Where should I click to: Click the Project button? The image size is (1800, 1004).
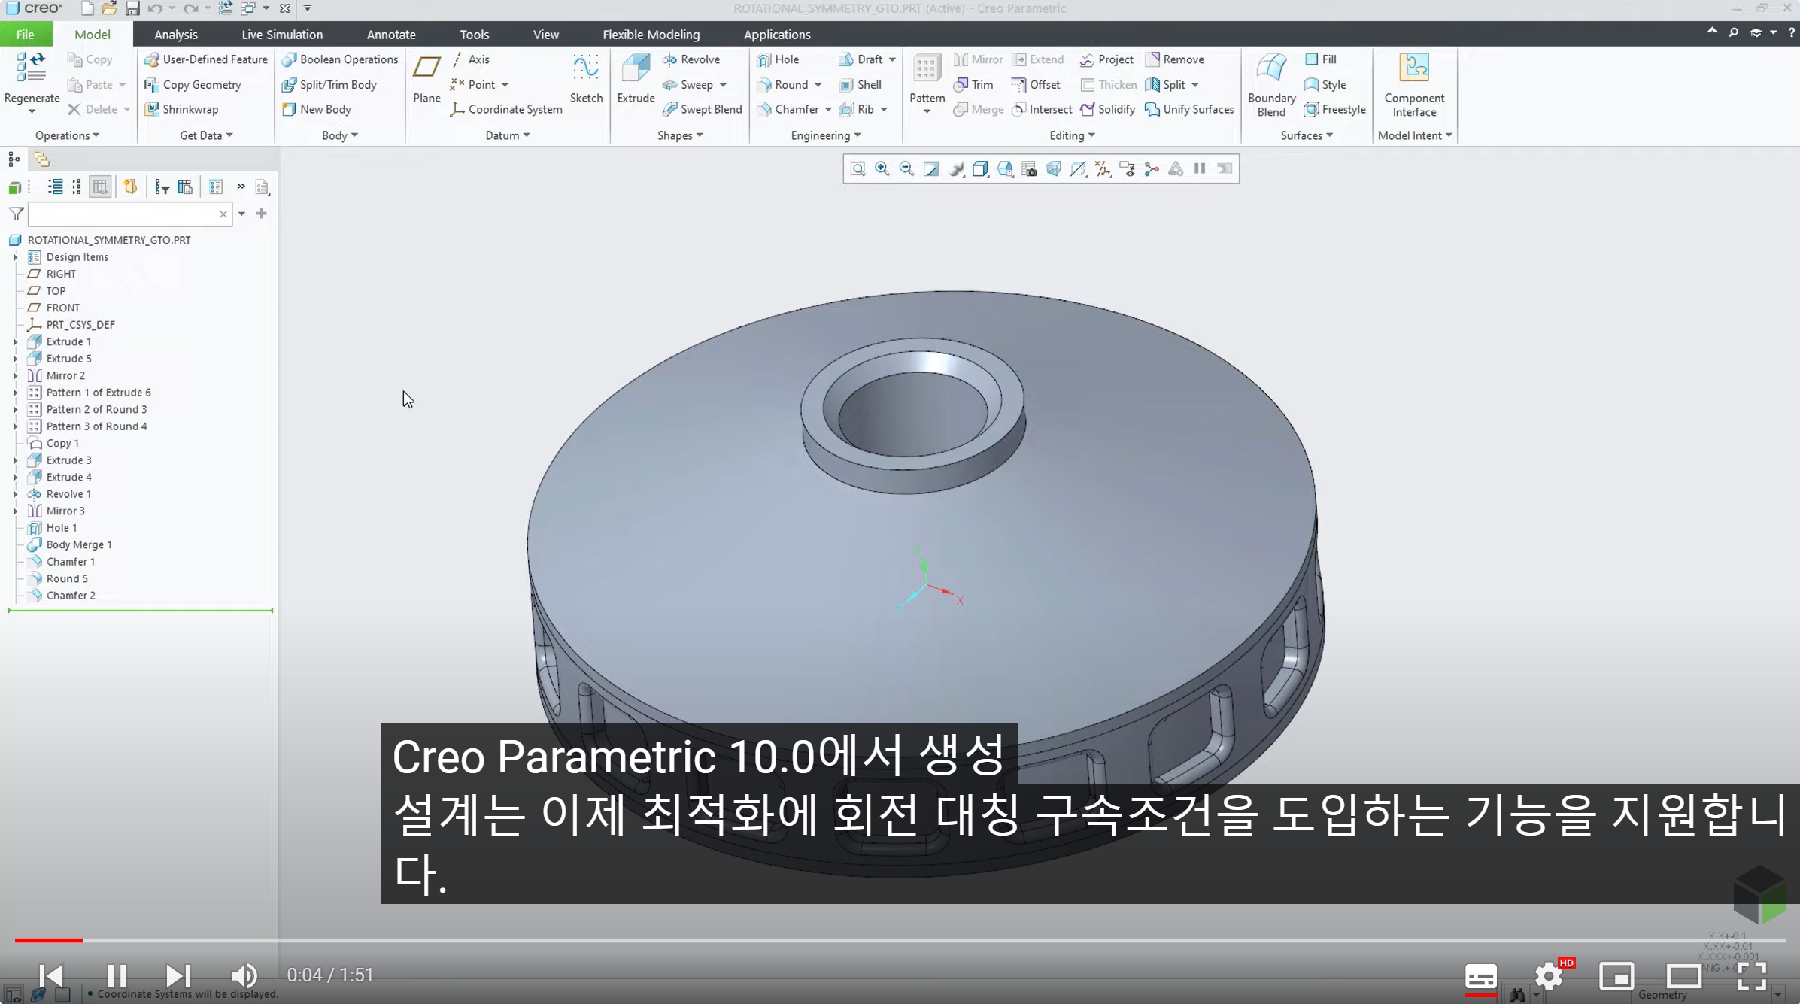click(1106, 59)
